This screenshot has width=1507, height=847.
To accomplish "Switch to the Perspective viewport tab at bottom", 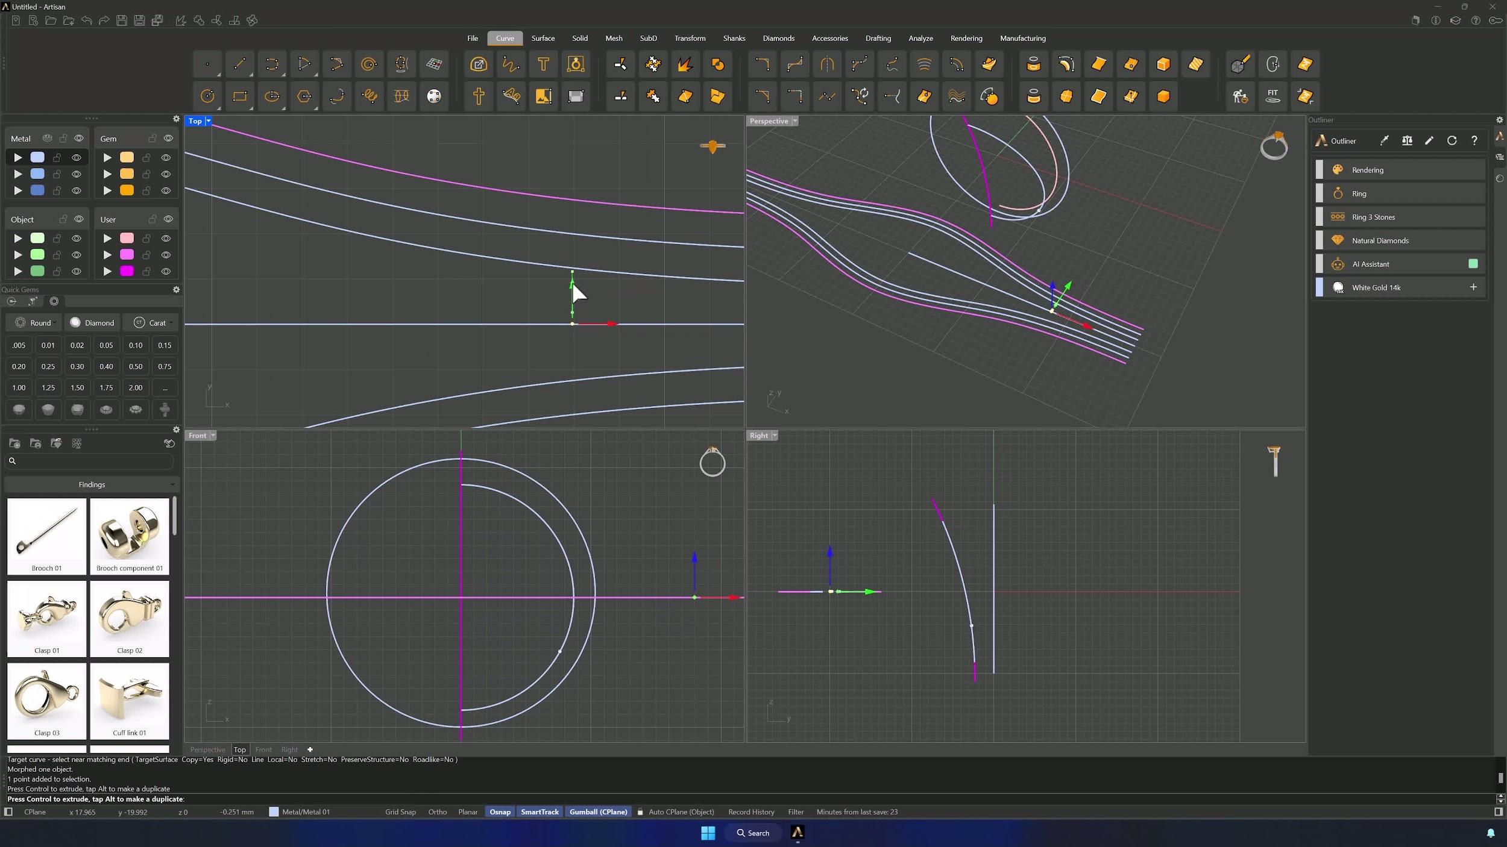I will point(207,749).
